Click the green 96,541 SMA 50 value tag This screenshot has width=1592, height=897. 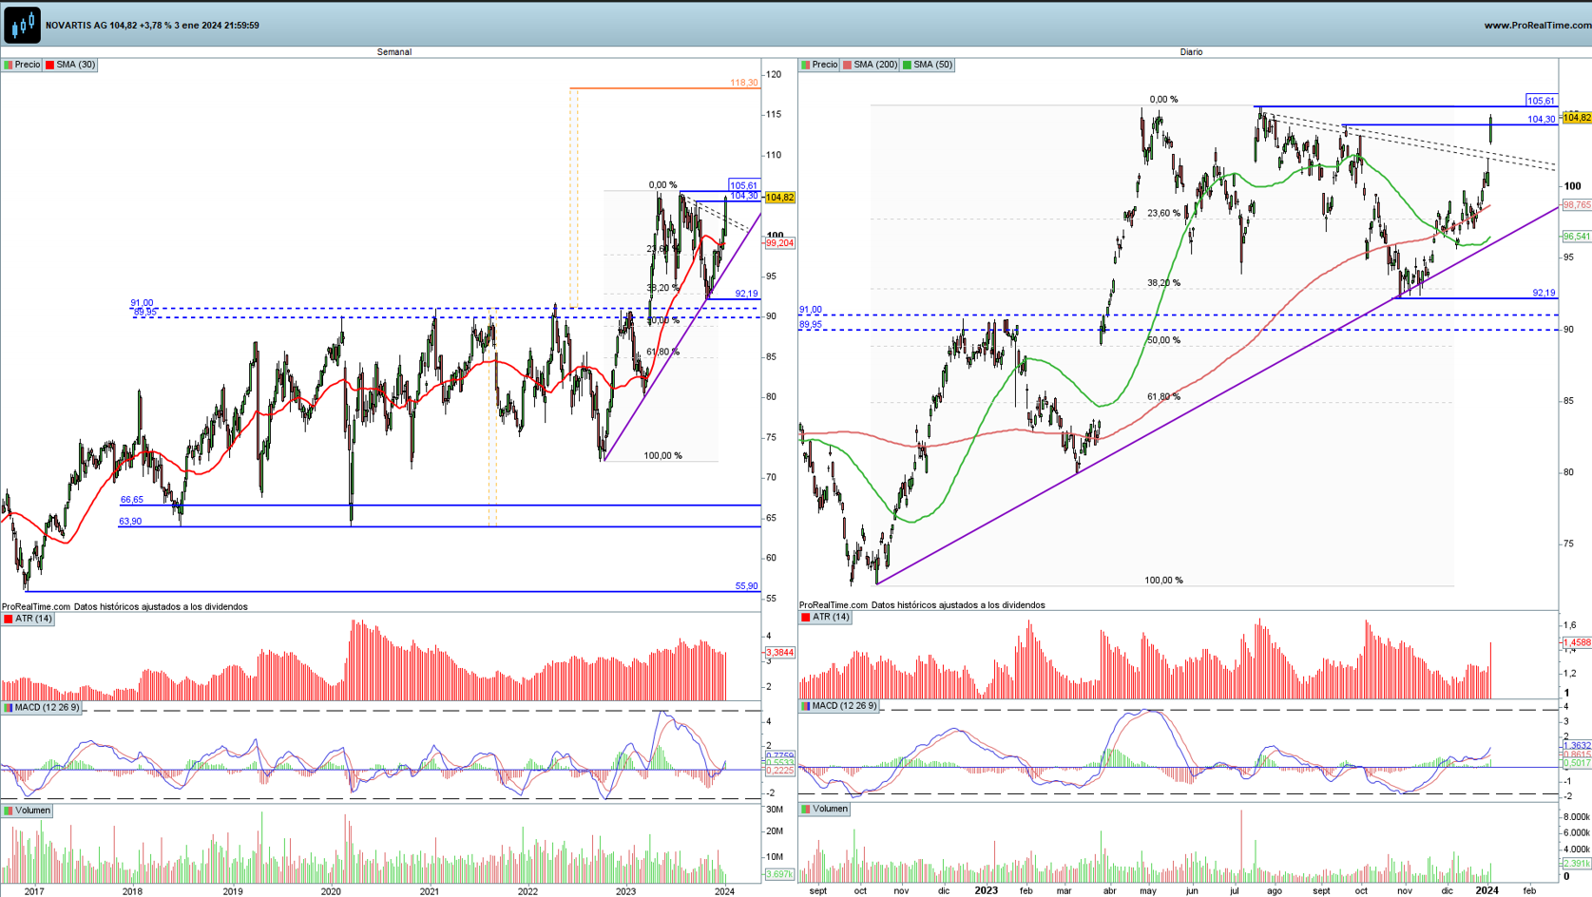pyautogui.click(x=1576, y=237)
